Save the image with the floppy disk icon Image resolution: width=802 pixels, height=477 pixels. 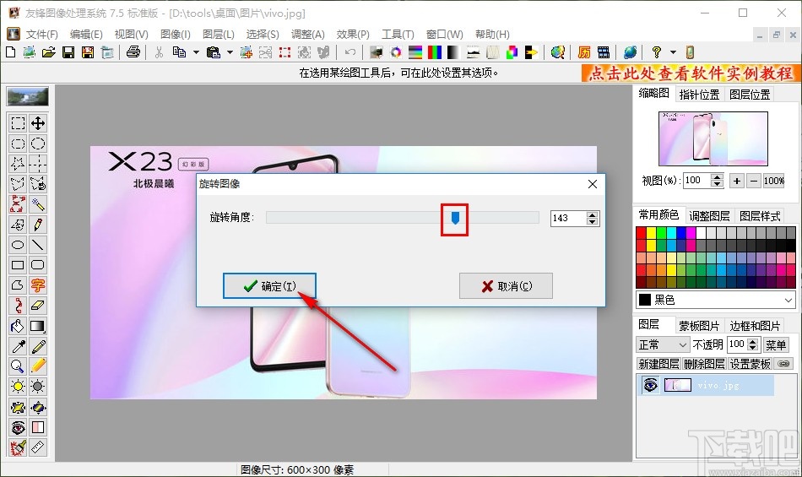[x=68, y=52]
